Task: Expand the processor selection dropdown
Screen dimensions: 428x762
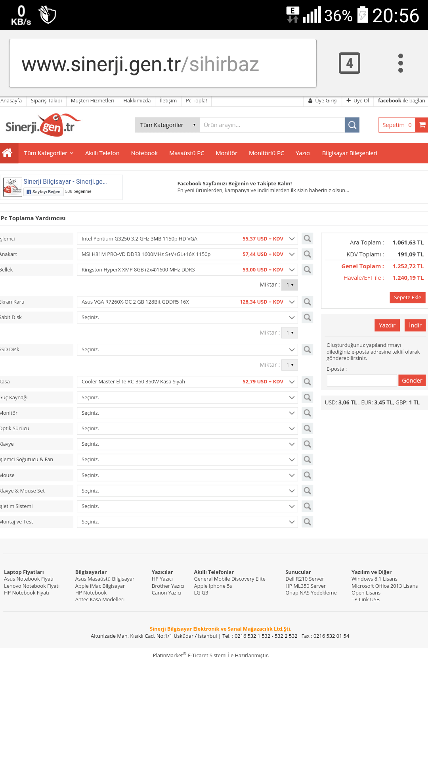Action: pyautogui.click(x=187, y=239)
